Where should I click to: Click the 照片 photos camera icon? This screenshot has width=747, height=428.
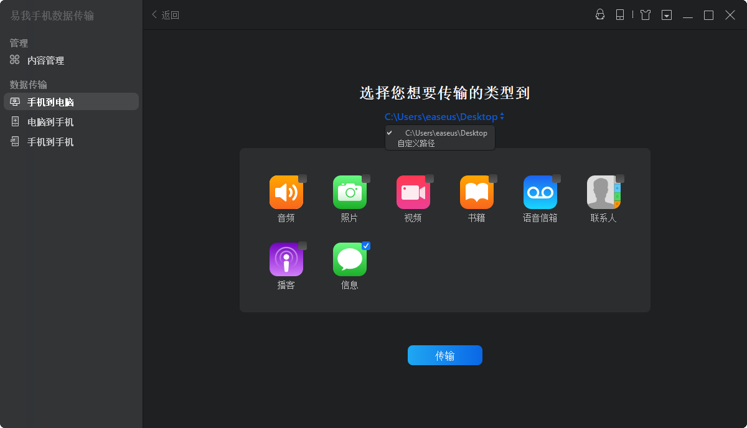click(350, 192)
